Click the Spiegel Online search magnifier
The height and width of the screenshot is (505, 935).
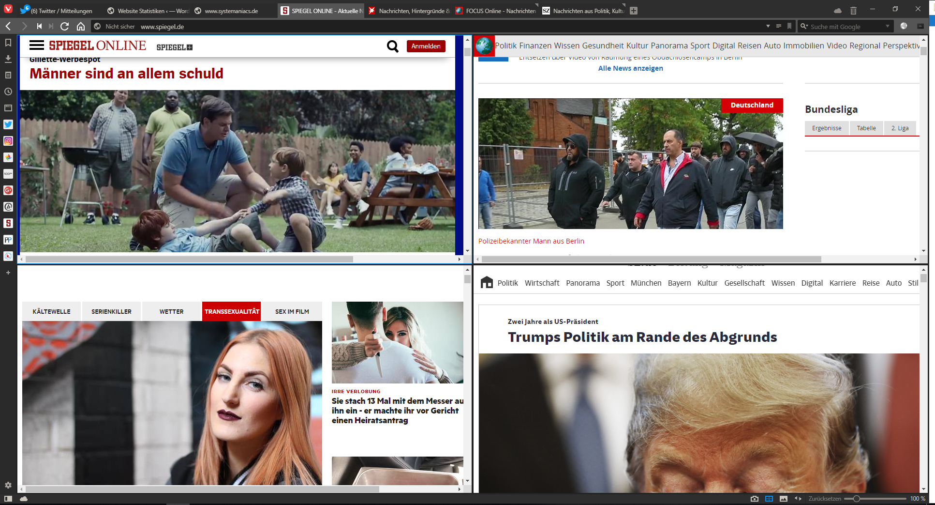coord(392,46)
